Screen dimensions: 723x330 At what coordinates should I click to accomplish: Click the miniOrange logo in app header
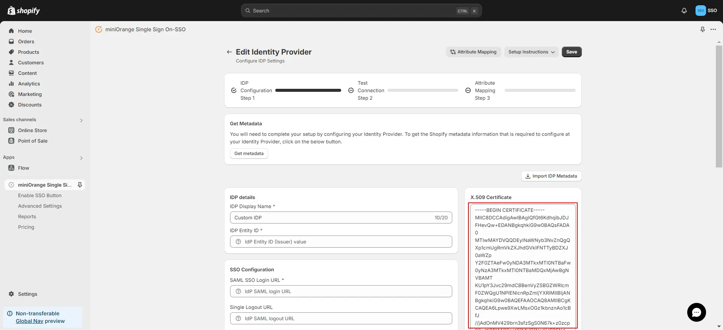99,29
